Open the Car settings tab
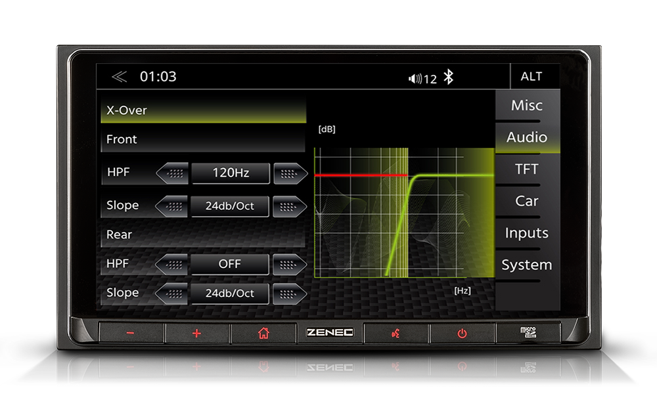This screenshot has height=394, width=657. pyautogui.click(x=527, y=202)
